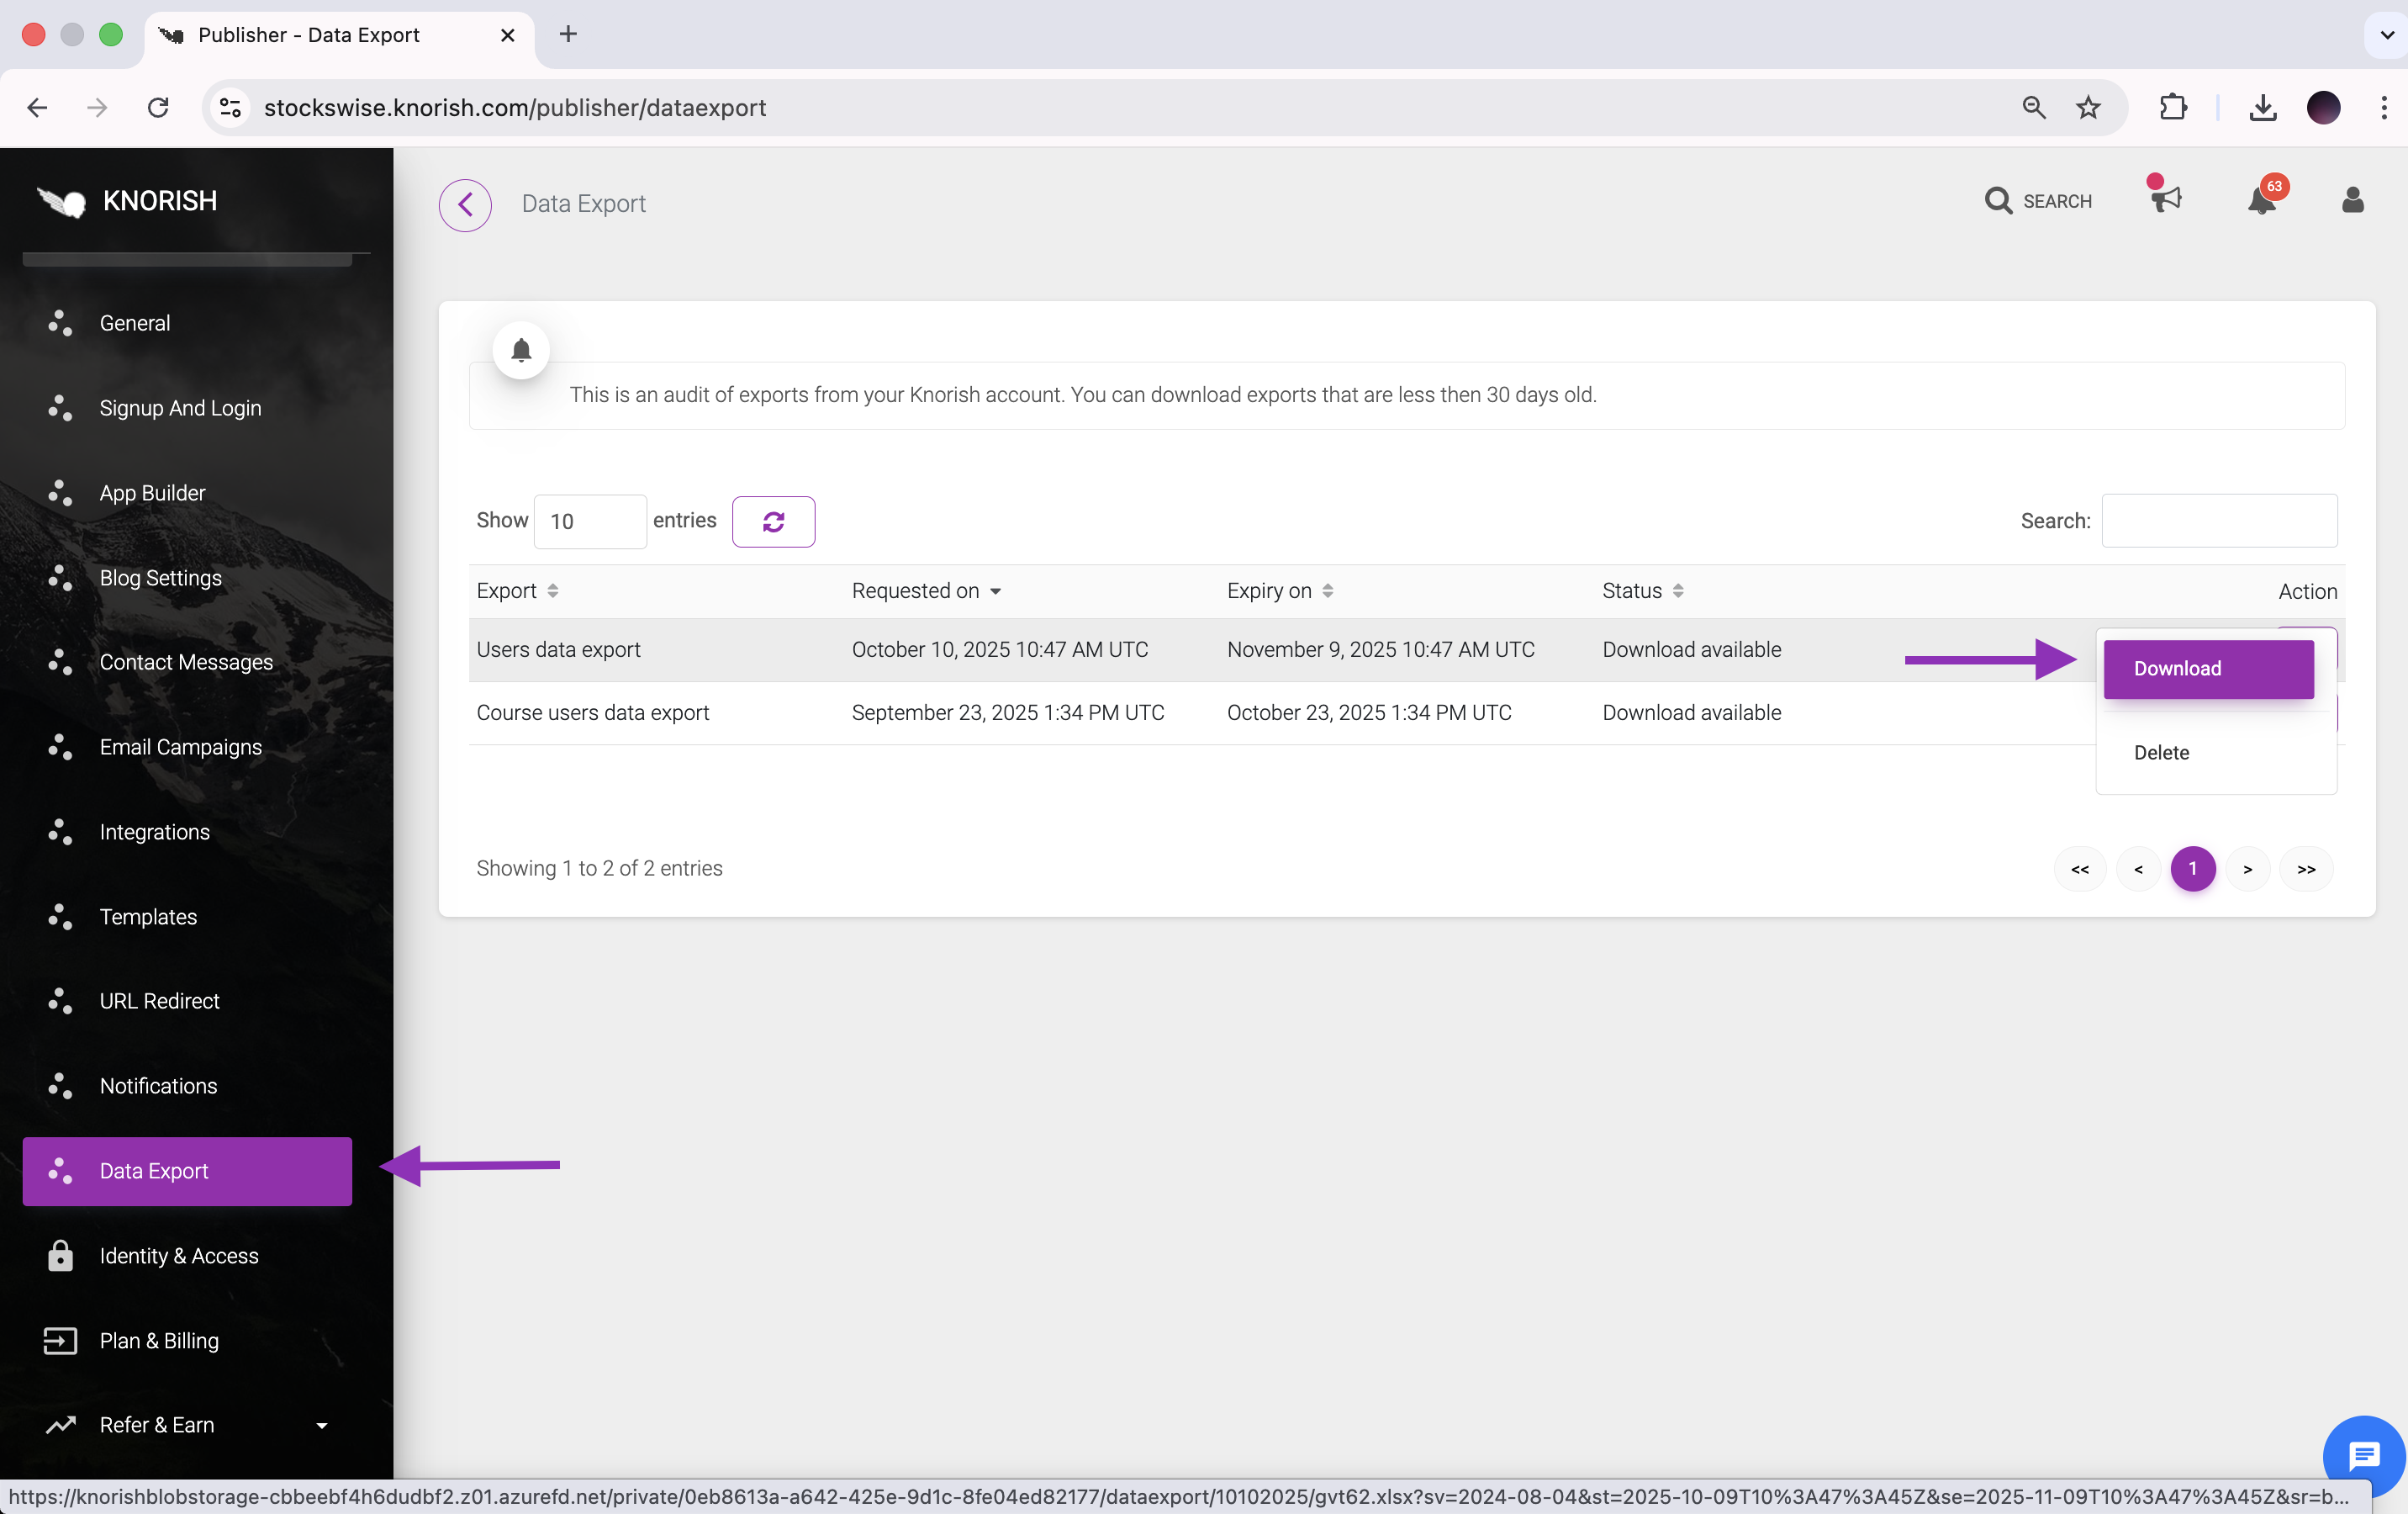Choose Delete in the action dropdown
2408x1514 pixels.
2161,753
